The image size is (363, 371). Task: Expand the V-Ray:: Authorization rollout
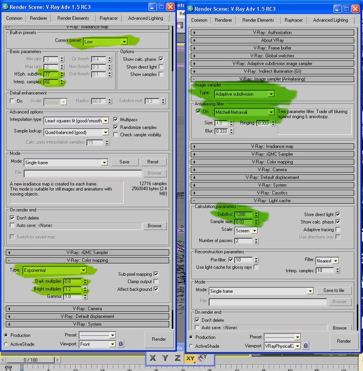(x=273, y=33)
